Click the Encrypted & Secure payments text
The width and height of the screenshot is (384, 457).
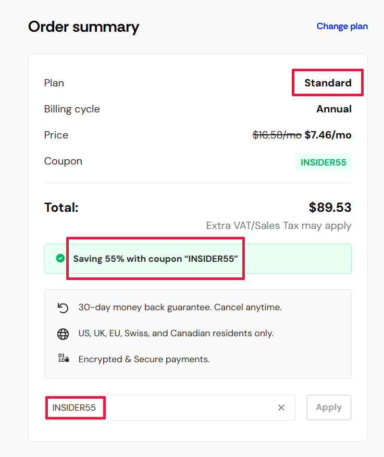click(x=144, y=359)
